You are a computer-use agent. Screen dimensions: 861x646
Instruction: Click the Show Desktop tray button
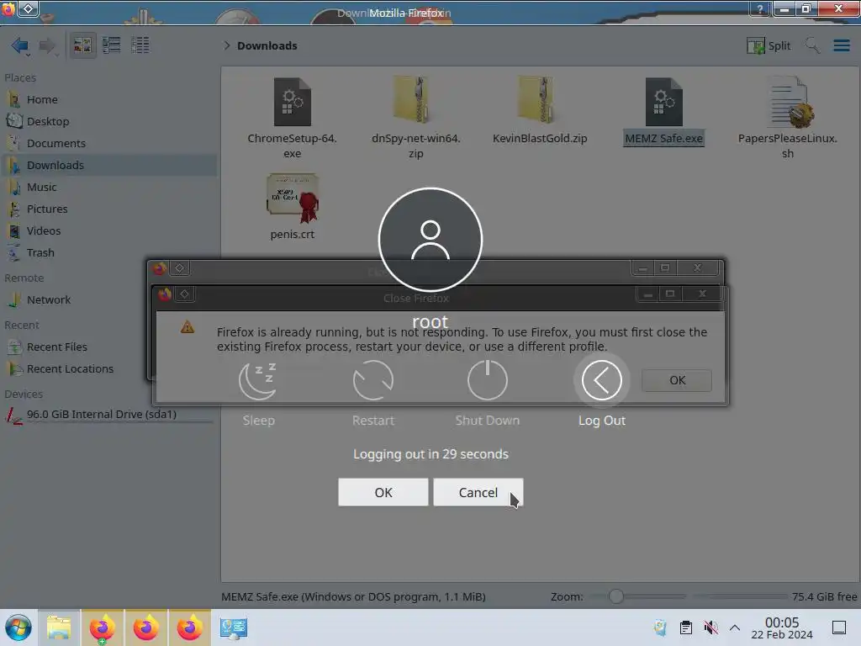point(838,627)
